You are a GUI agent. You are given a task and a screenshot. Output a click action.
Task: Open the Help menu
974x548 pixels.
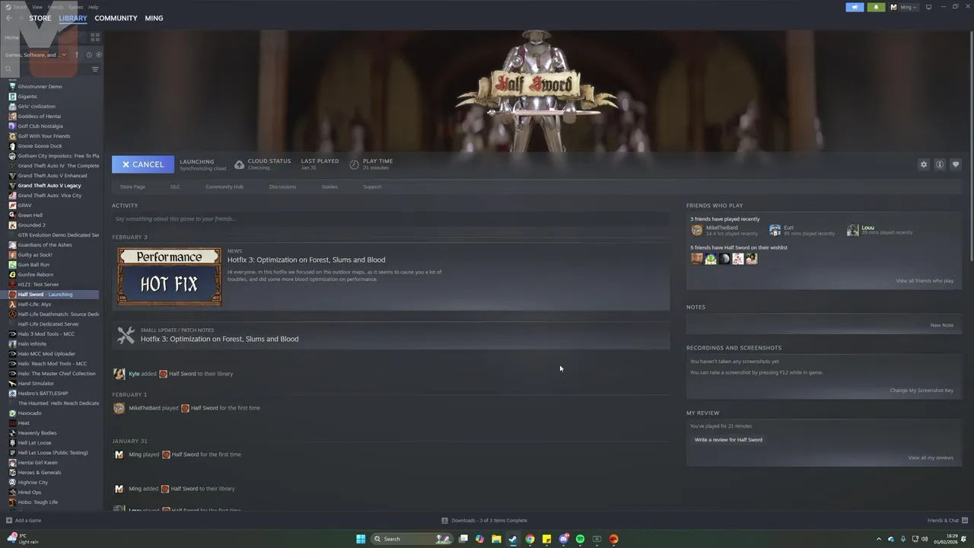[x=93, y=7]
